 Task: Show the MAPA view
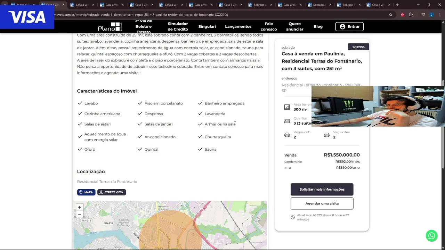tap(86, 192)
